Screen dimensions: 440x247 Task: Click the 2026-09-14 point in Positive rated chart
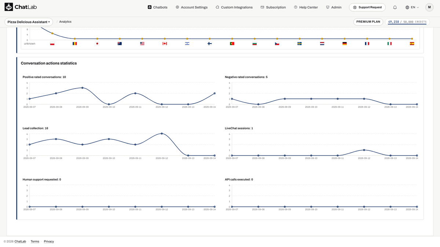(x=214, y=93)
